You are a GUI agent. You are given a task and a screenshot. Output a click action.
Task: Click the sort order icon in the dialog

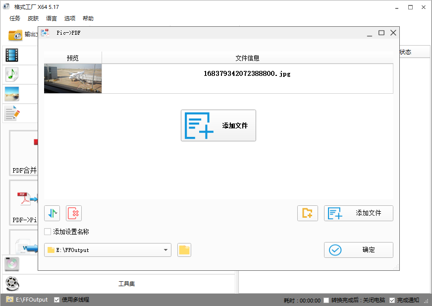[x=52, y=213]
